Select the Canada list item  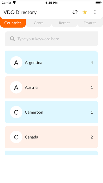[51, 137]
